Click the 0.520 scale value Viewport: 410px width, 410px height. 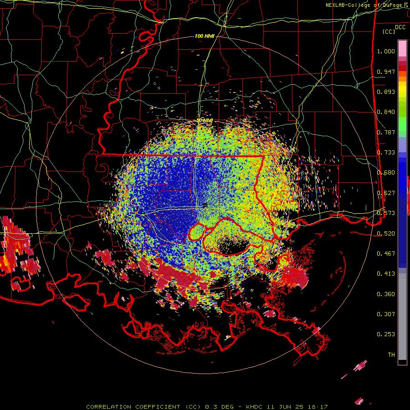coord(386,233)
